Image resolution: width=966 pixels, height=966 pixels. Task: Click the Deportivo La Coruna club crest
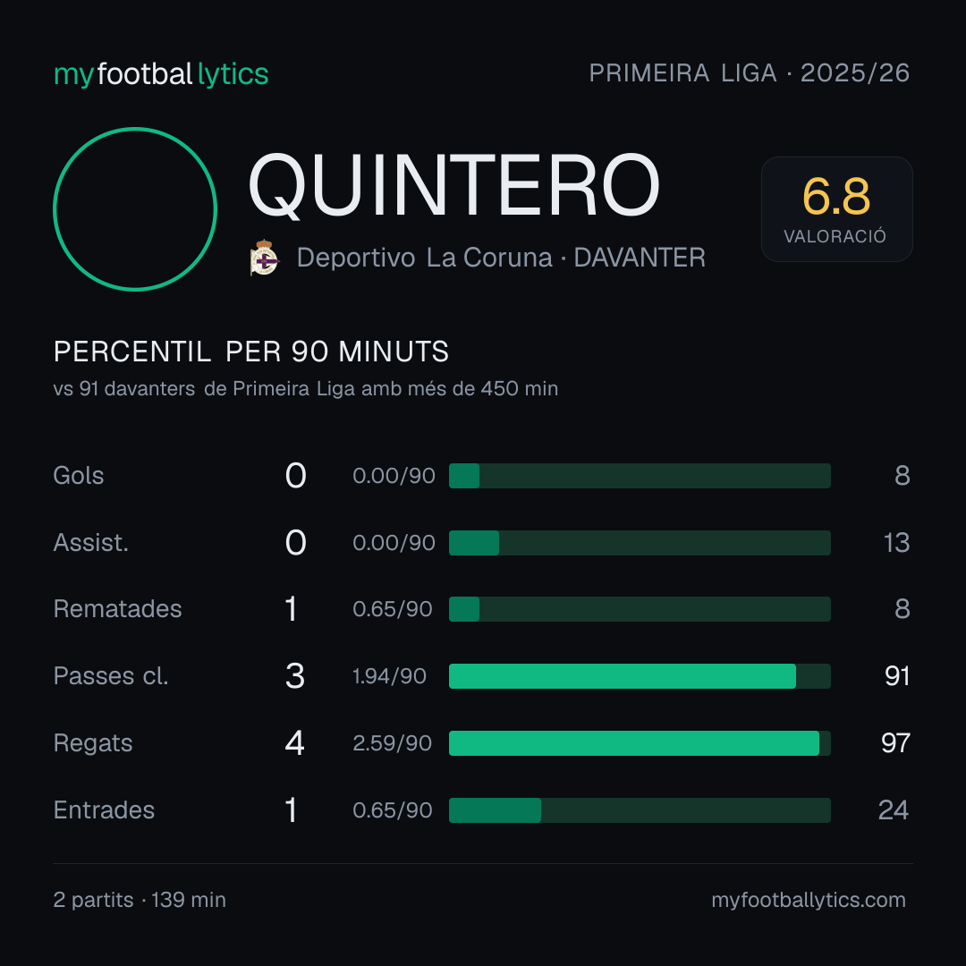tap(265, 258)
